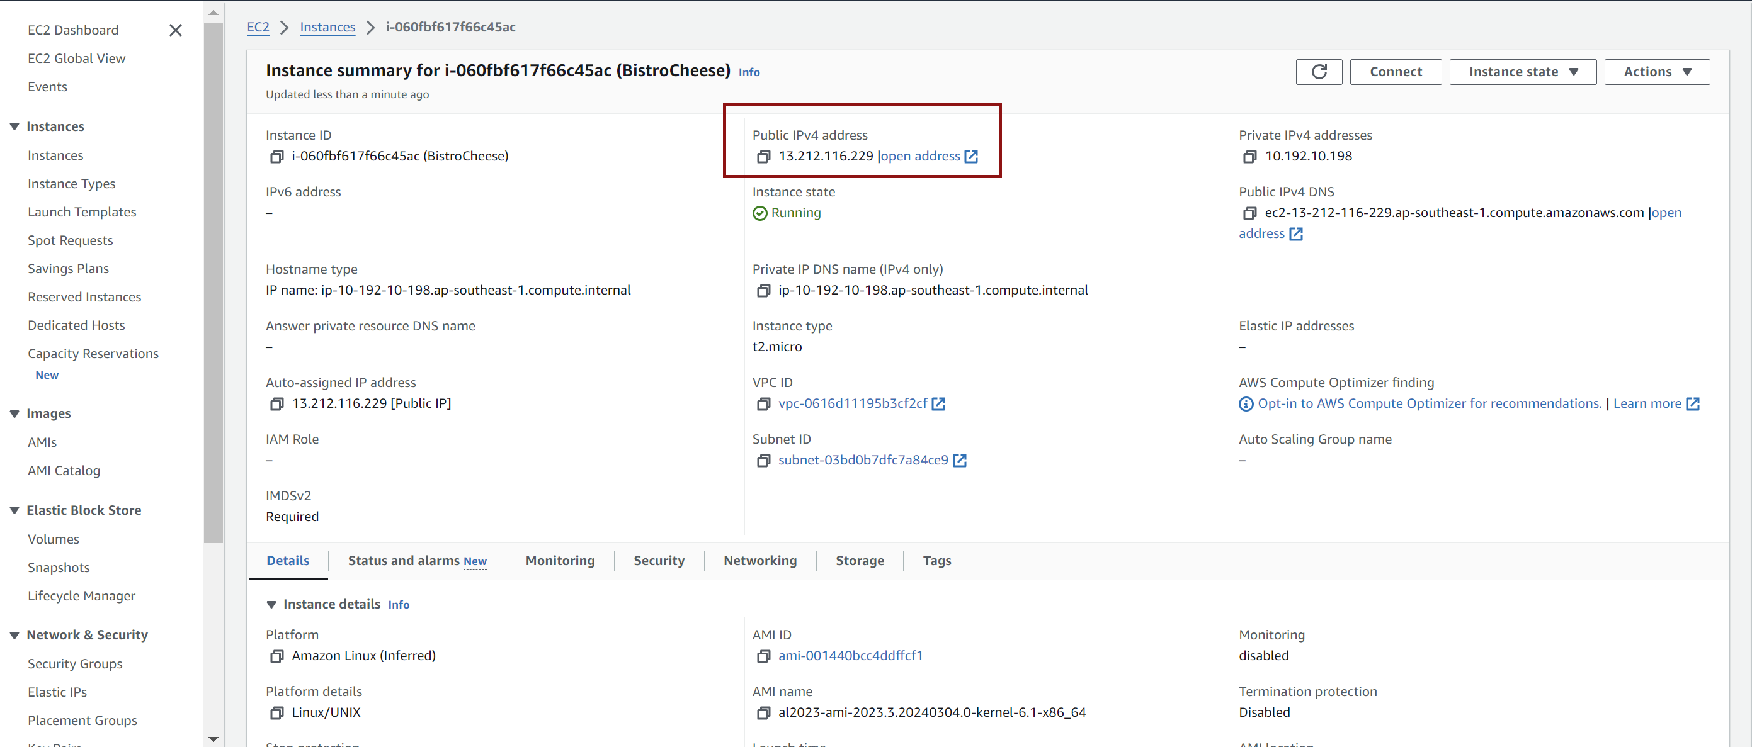Open Dedicated Hosts page
Viewport: 1752px width, 747px height.
click(76, 326)
